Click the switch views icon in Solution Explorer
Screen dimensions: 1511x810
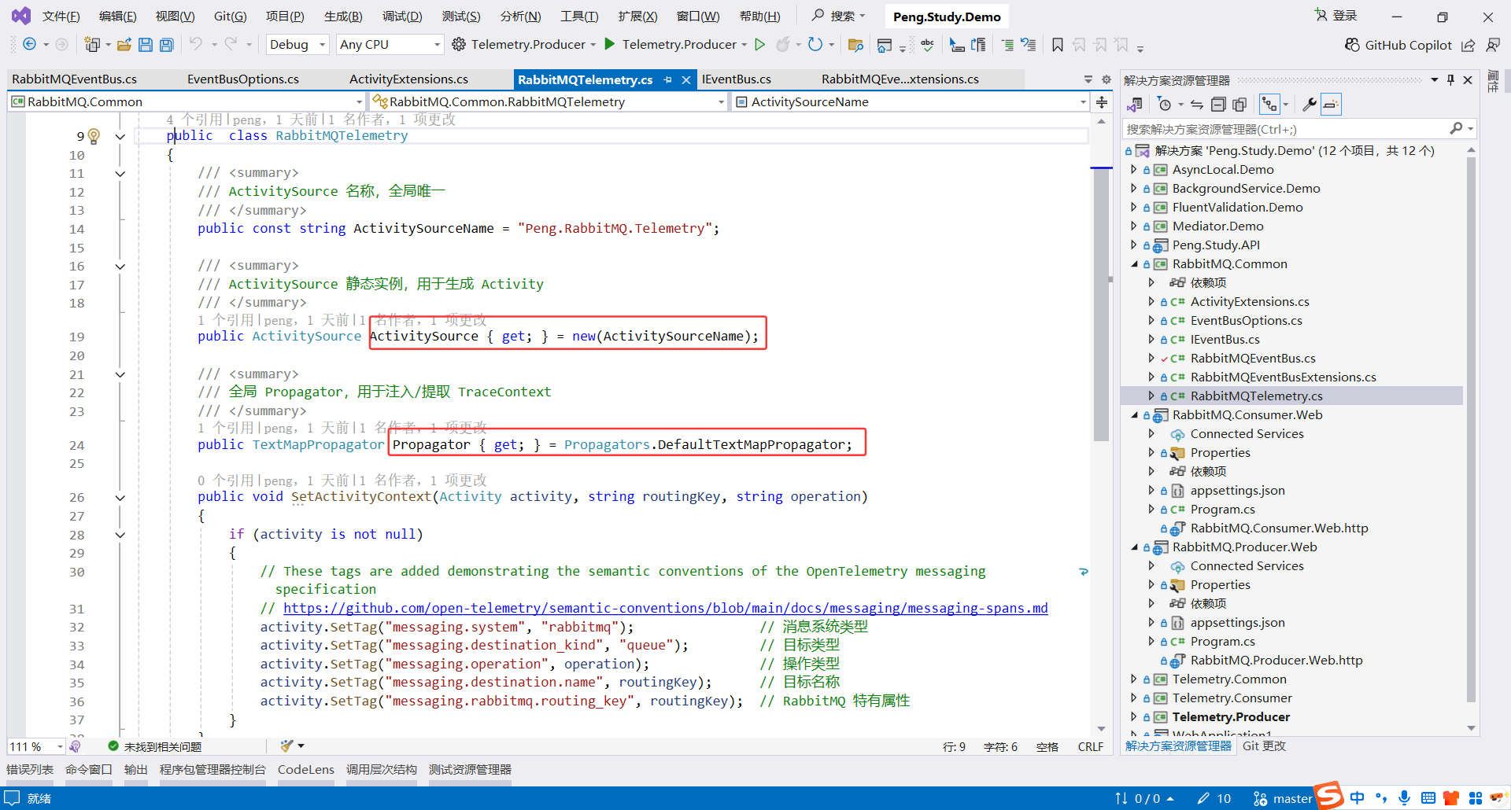(x=1135, y=104)
